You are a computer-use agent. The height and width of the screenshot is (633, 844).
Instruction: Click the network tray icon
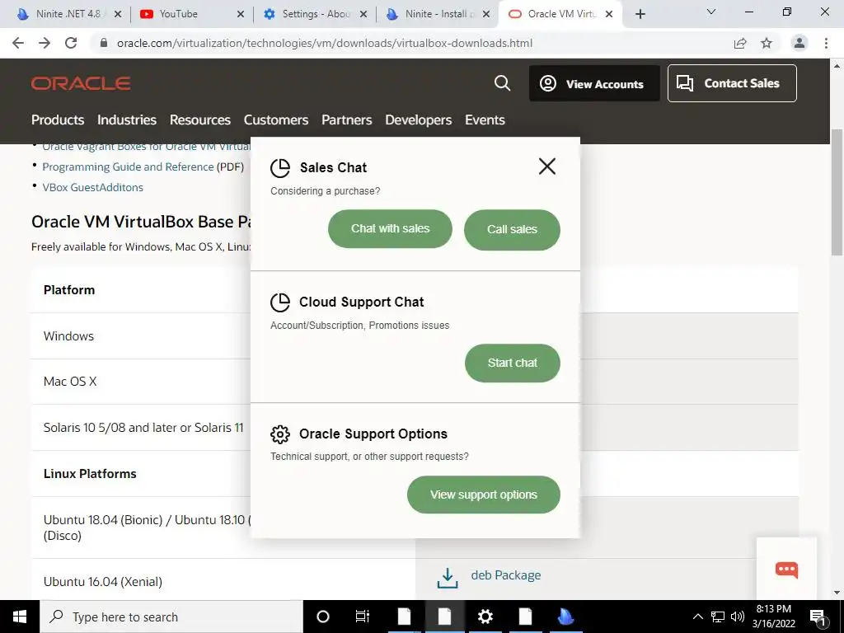pos(718,617)
